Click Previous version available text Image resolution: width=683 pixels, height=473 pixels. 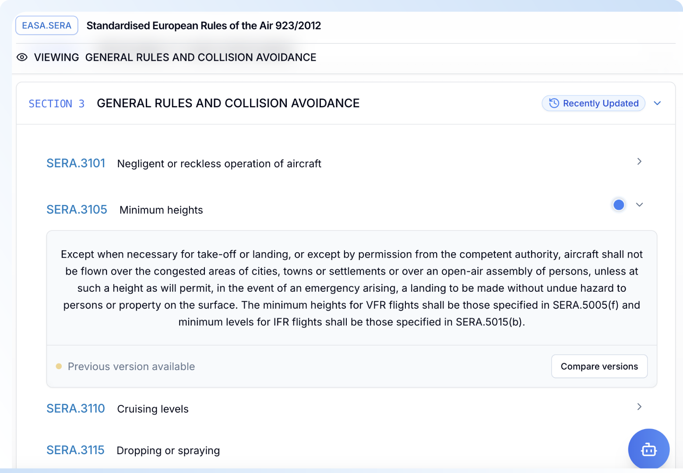131,367
